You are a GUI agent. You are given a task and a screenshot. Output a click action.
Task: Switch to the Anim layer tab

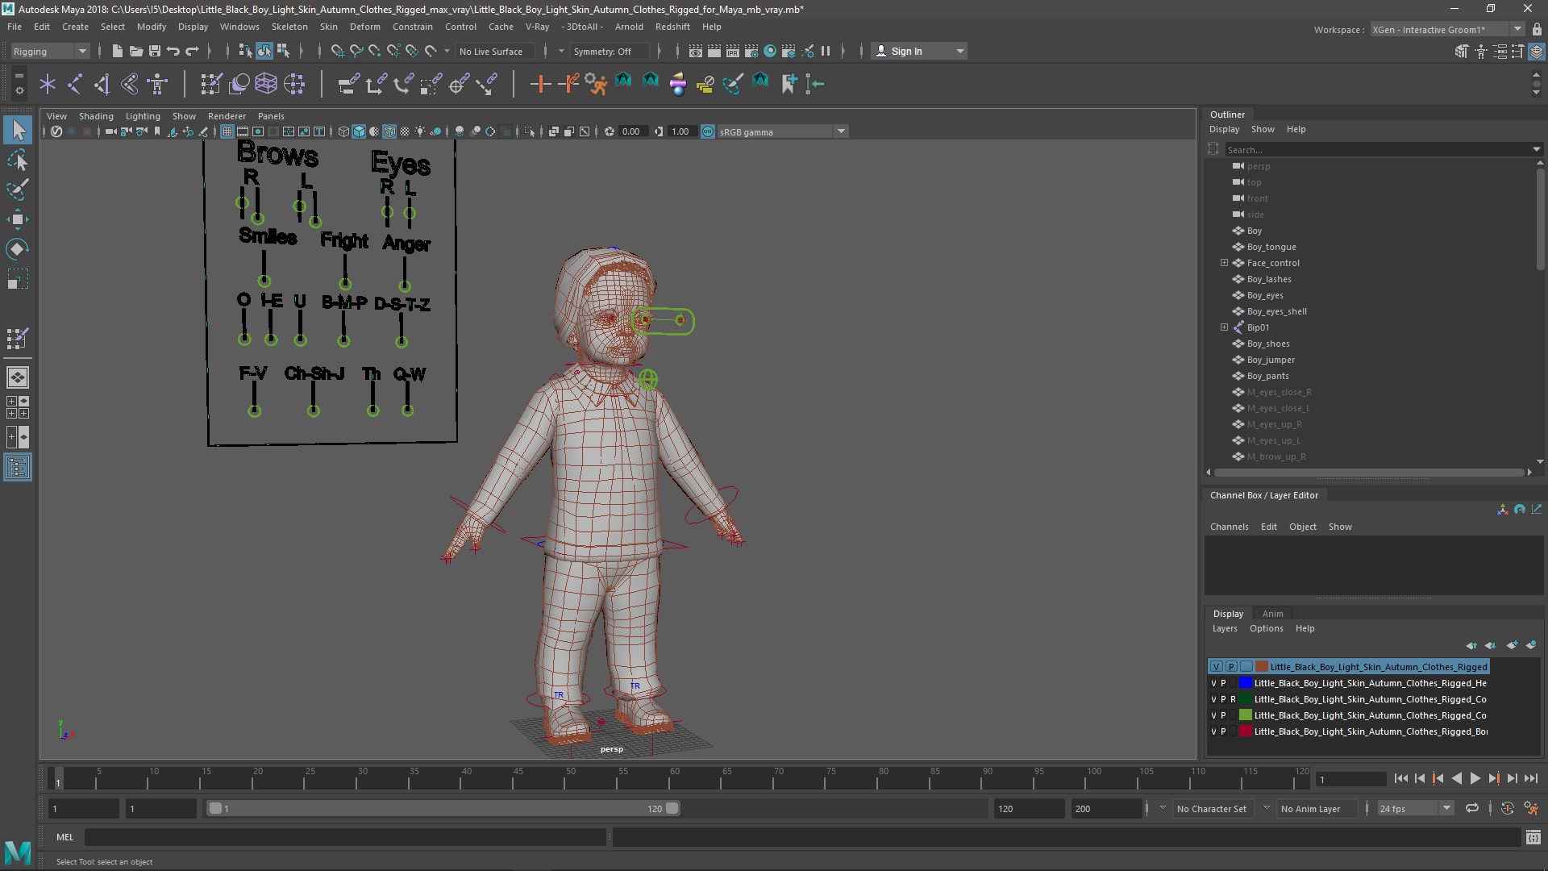(1272, 614)
